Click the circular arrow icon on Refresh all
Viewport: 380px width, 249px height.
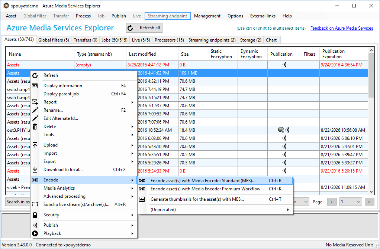click(x=131, y=28)
